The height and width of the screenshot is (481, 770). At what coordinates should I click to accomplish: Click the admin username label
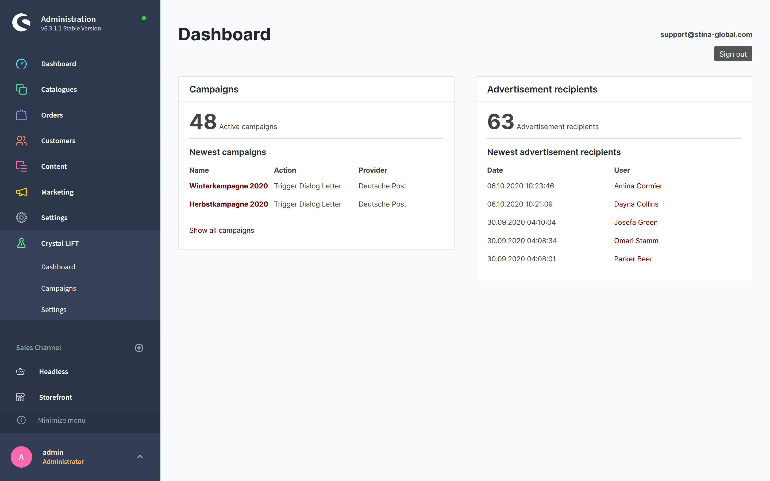(x=53, y=452)
